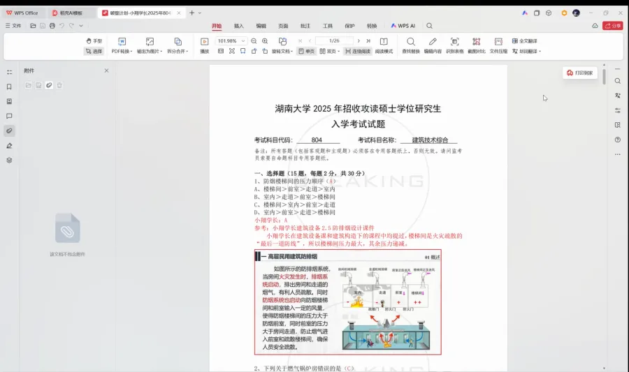Start the 播放 slideshow
629x372 pixels.
[205, 45]
